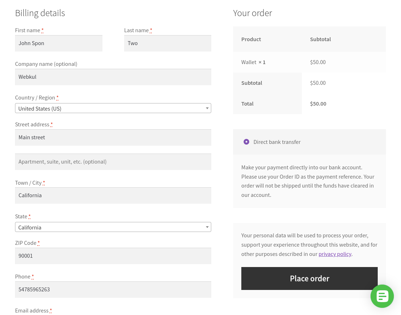Select the Last name field showing Two

click(x=167, y=43)
